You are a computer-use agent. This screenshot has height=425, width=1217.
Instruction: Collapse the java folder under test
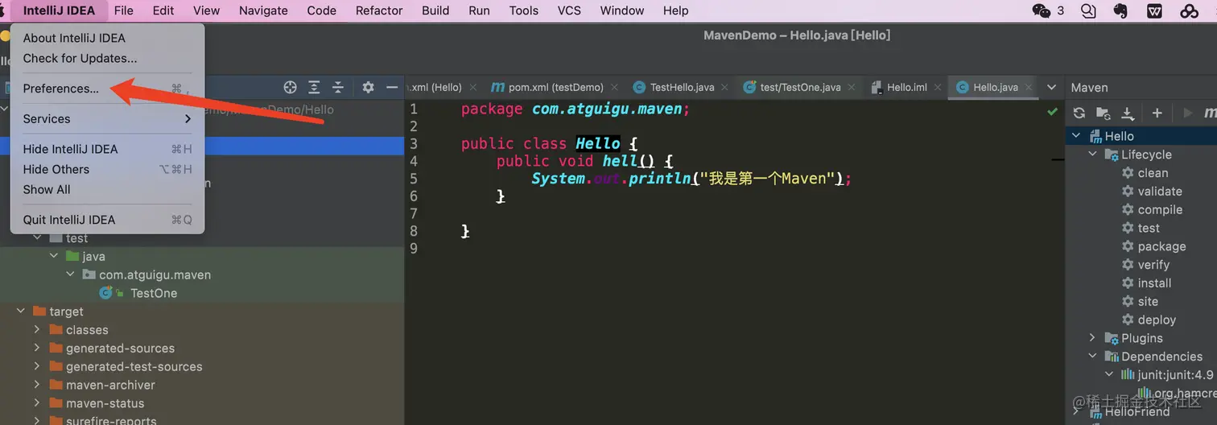(54, 256)
